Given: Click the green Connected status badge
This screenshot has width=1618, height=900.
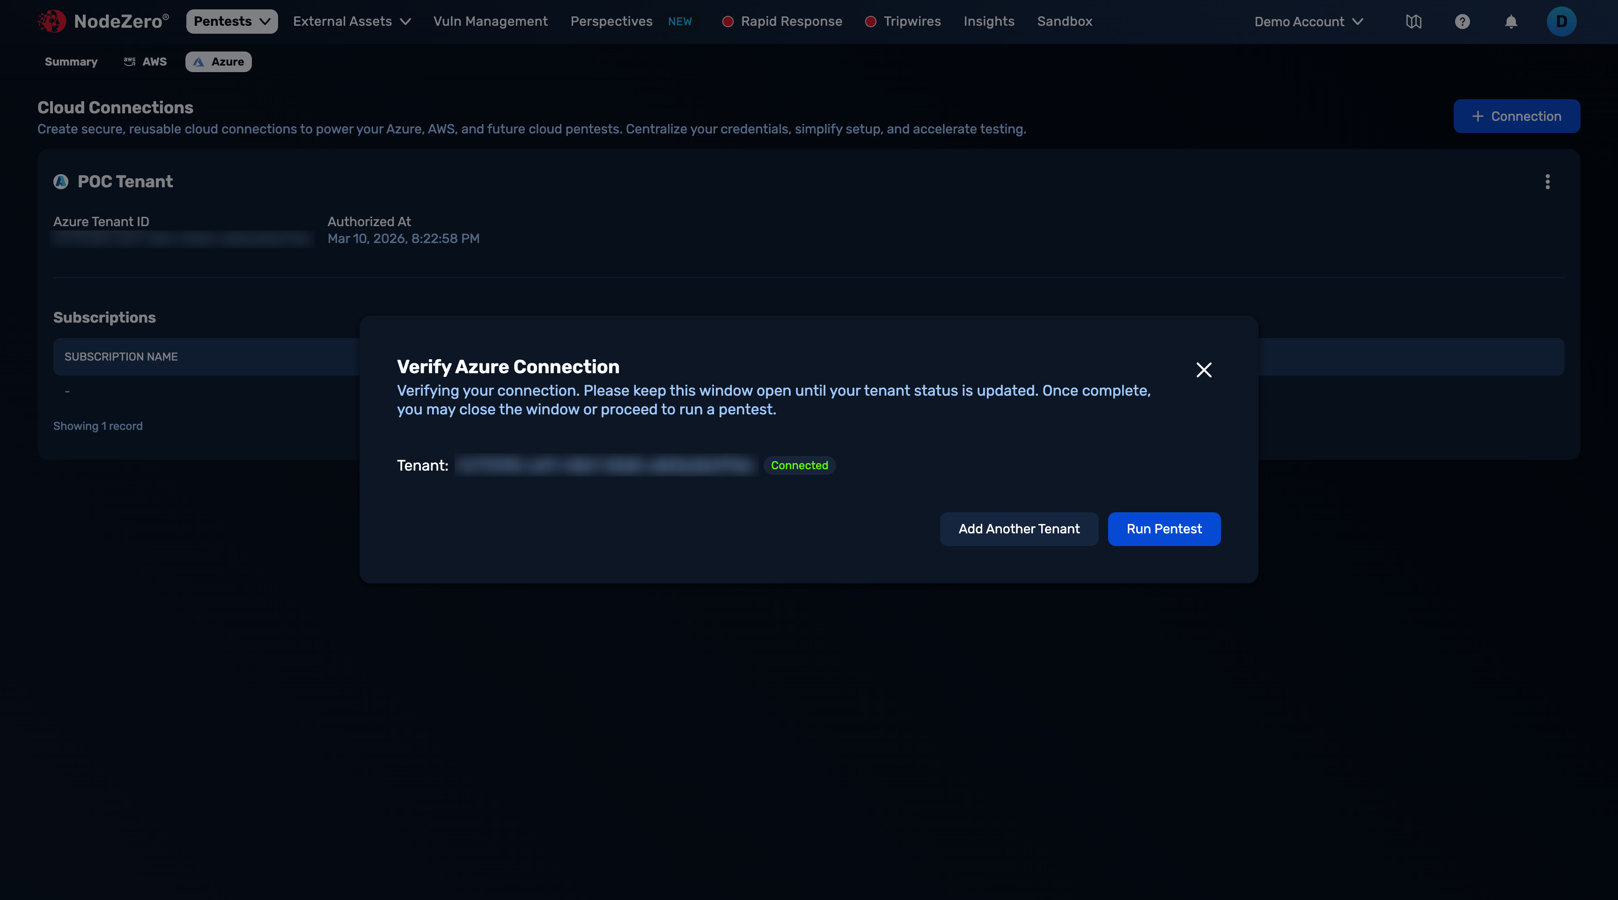Looking at the screenshot, I should [799, 465].
